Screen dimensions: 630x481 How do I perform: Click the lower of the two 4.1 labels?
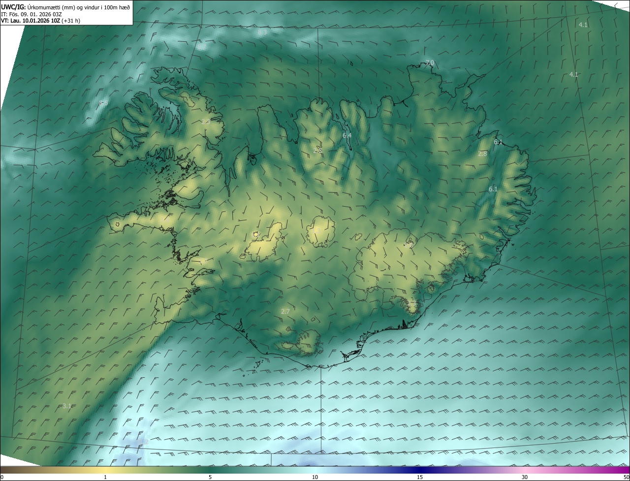pyautogui.click(x=573, y=74)
